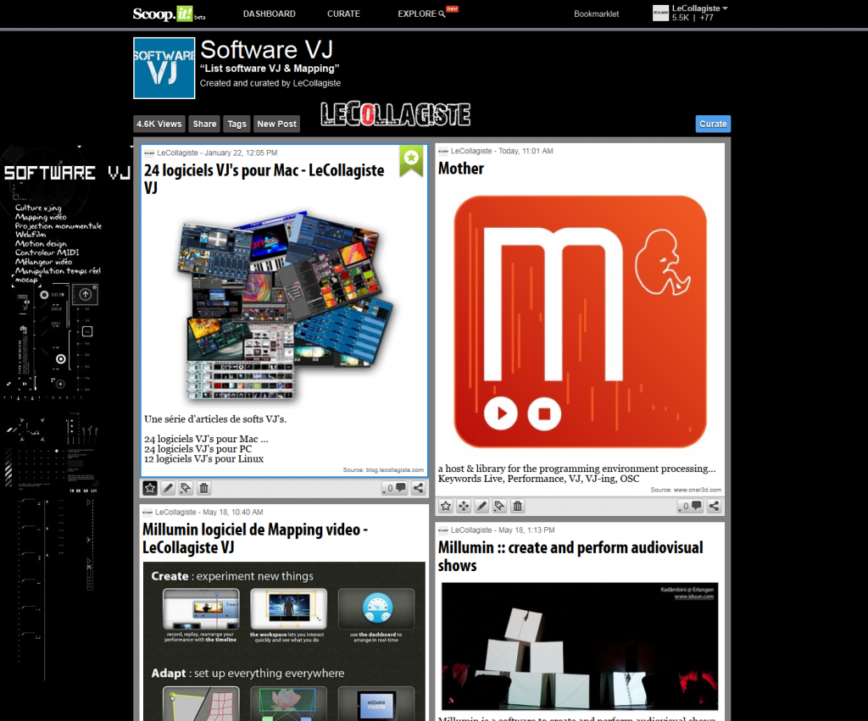Screen dimensions: 868x721
Task: Open the LeCollagiste account dropdown arrow
Action: point(726,8)
